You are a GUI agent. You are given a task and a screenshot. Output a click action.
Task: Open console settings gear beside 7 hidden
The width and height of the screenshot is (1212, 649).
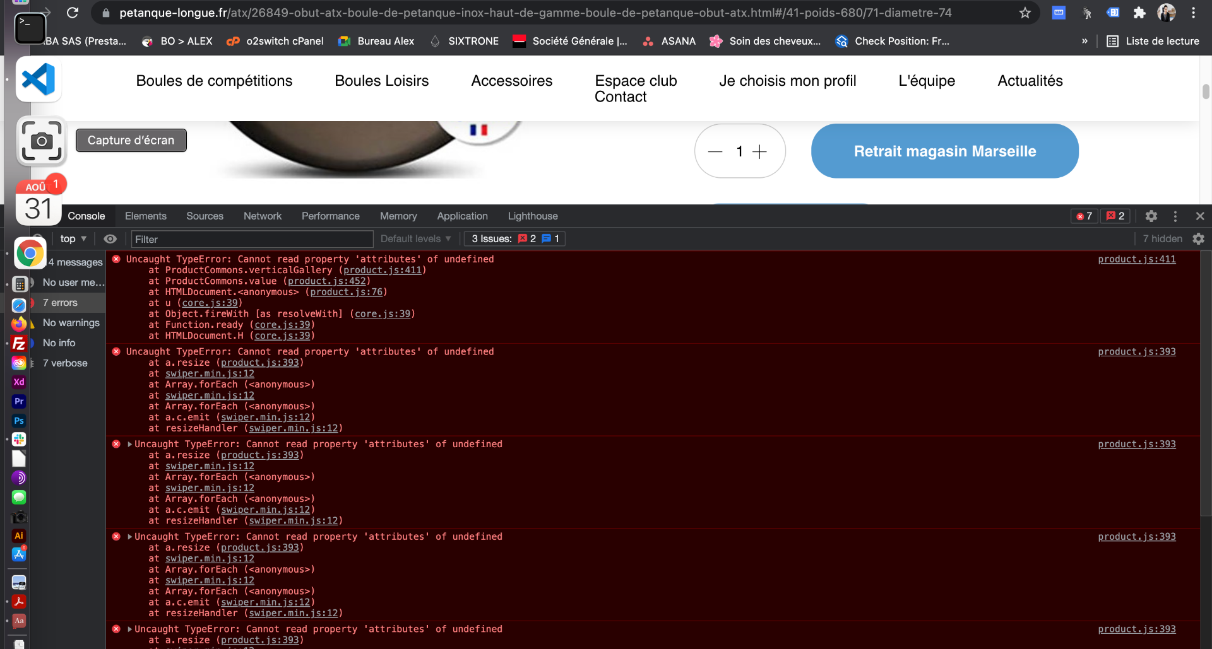[1199, 239]
